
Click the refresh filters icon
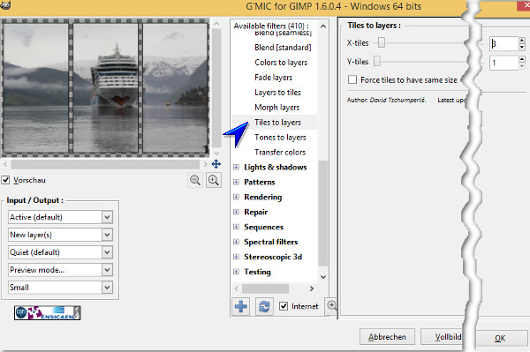[x=264, y=306]
